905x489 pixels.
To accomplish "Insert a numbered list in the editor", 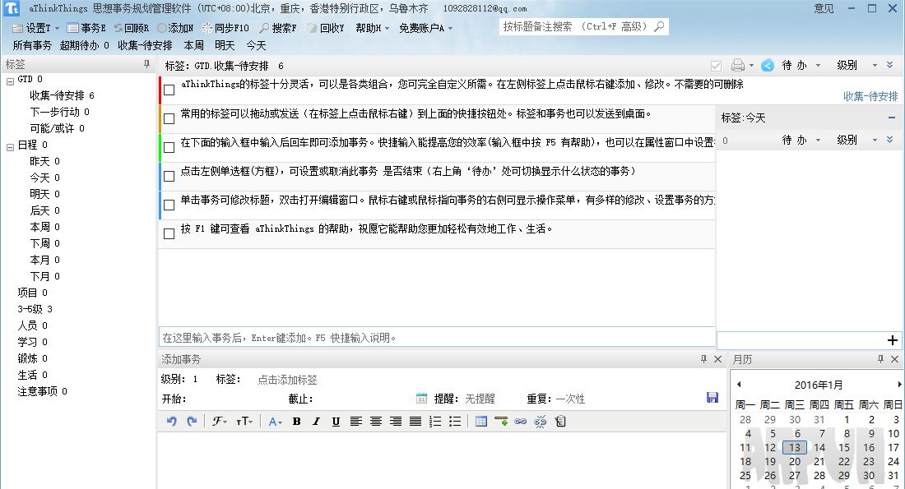I will click(435, 422).
